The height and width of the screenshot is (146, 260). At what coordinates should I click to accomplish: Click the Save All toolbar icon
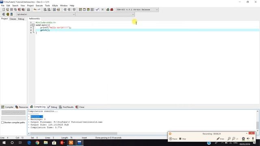(15, 10)
